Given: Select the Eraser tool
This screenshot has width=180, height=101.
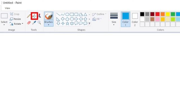Looking at the screenshot, I should coord(29,23).
